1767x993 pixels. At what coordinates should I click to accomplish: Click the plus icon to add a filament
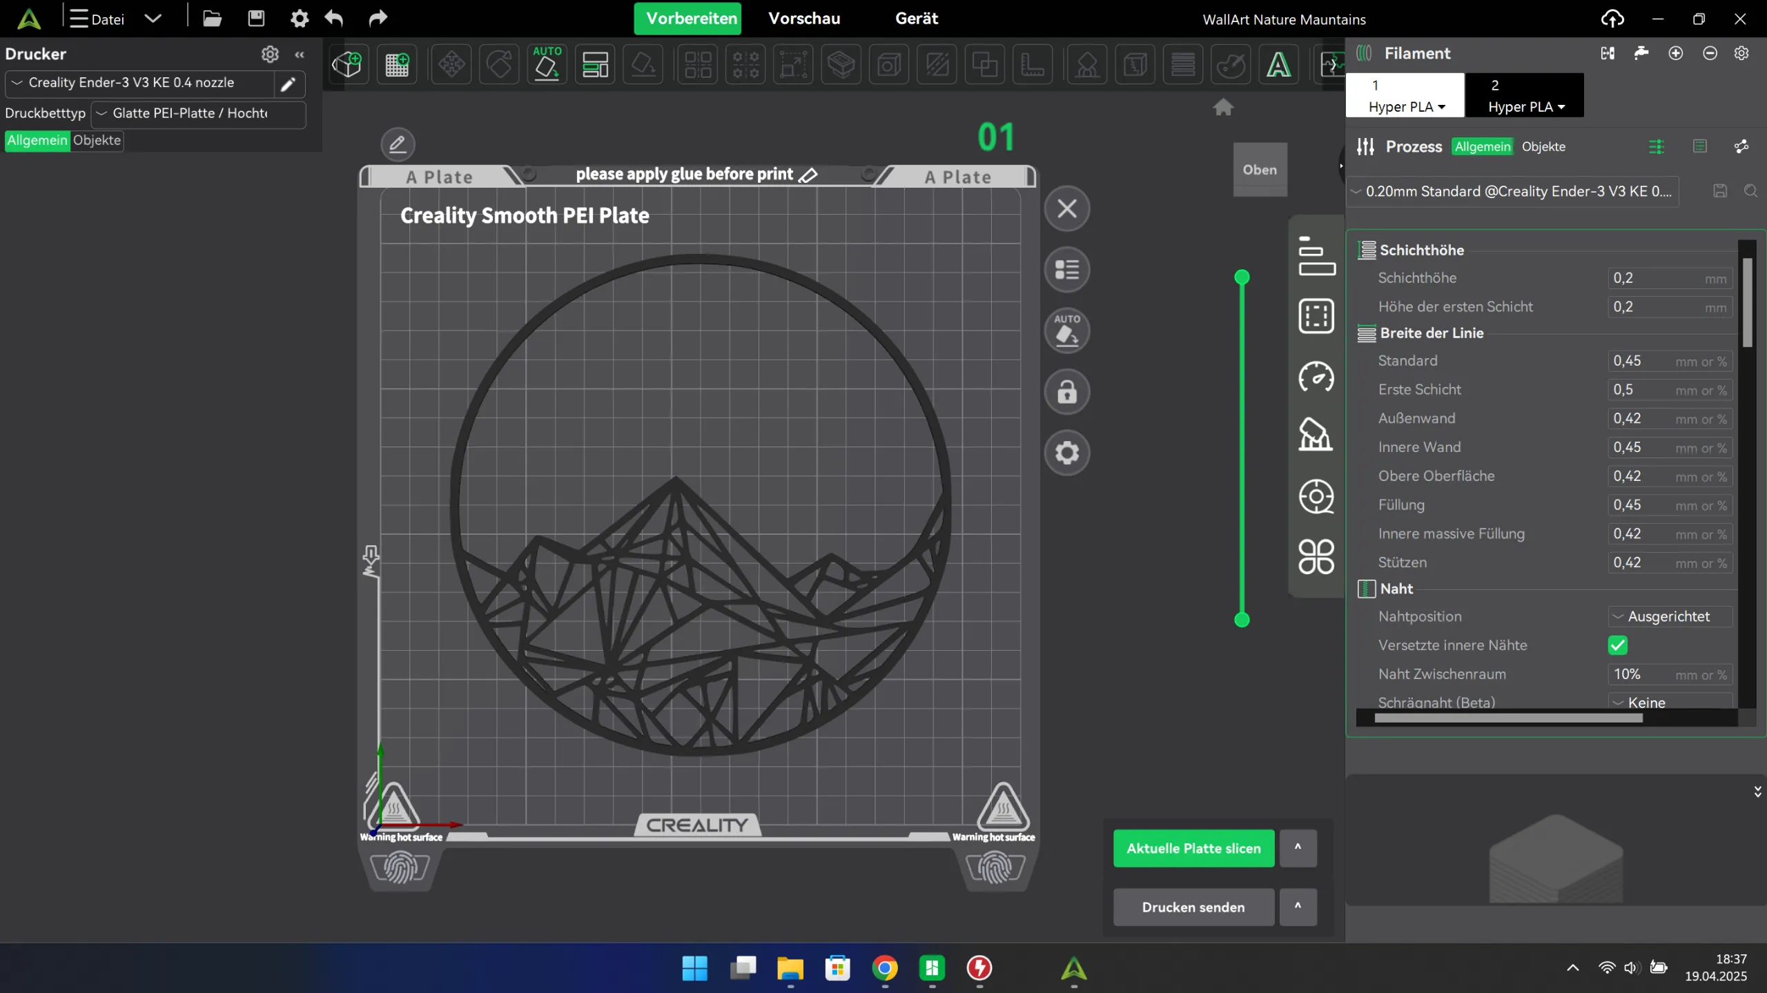[x=1675, y=53]
